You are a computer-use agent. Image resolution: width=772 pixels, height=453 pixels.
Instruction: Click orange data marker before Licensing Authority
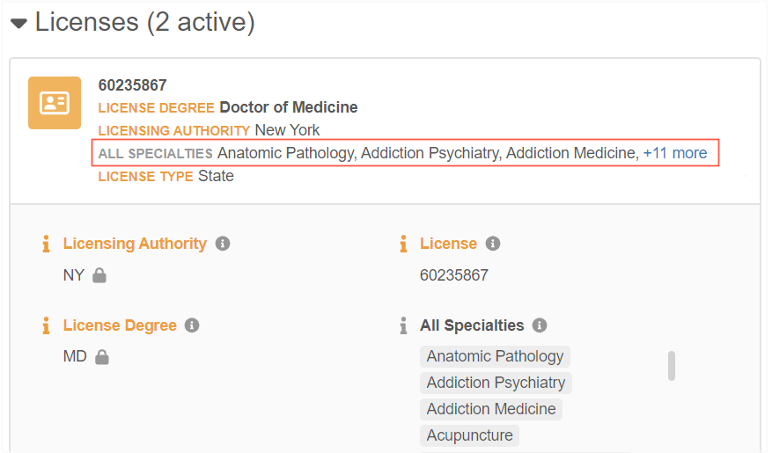pyautogui.click(x=47, y=244)
